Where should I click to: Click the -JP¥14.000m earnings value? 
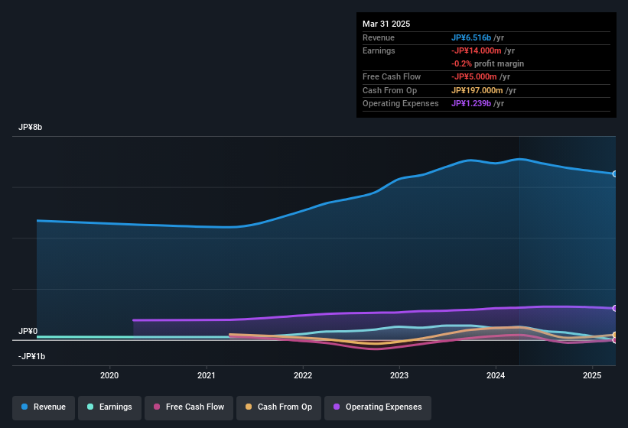pos(477,50)
